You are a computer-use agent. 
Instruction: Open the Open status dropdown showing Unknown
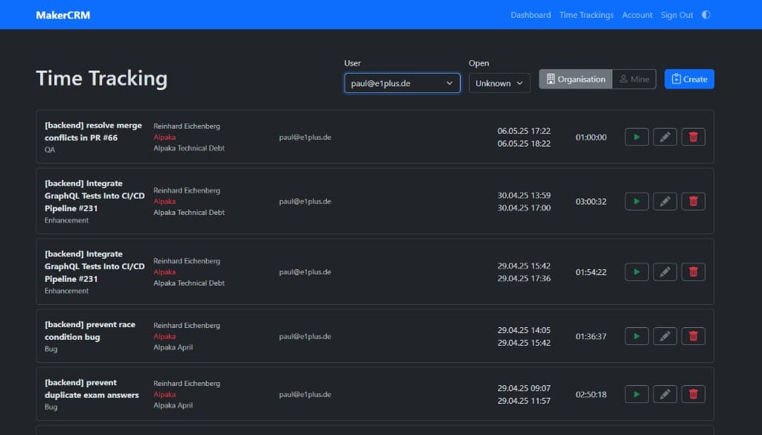[x=499, y=83]
